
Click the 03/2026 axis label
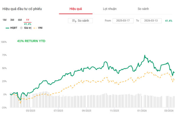pyautogui.click(x=169, y=111)
